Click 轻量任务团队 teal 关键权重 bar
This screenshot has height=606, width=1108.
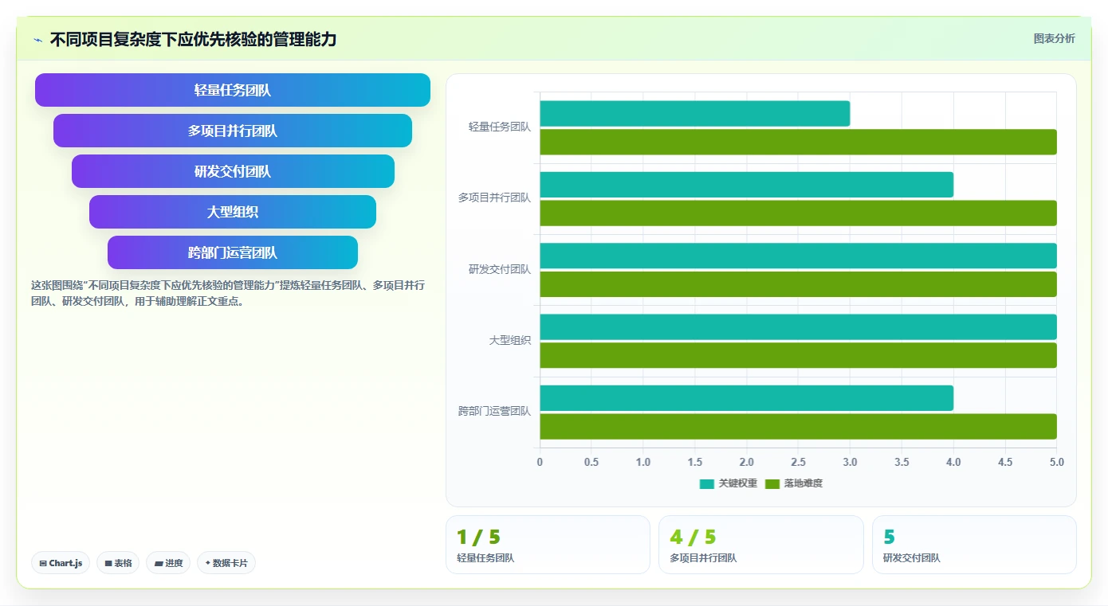[x=695, y=113]
